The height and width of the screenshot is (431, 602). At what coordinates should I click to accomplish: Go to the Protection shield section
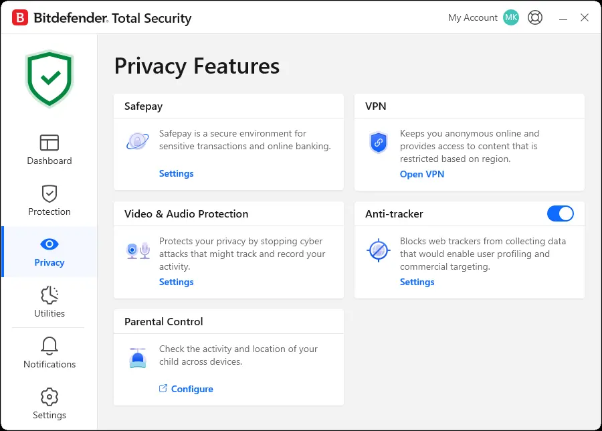pyautogui.click(x=49, y=201)
